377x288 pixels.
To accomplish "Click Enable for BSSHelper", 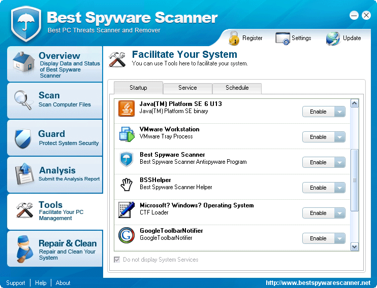I will [318, 188].
